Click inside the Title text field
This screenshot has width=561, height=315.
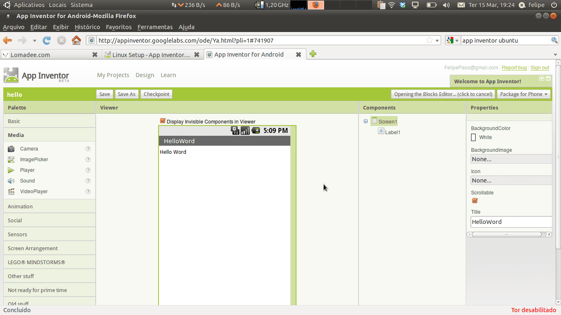coord(511,221)
